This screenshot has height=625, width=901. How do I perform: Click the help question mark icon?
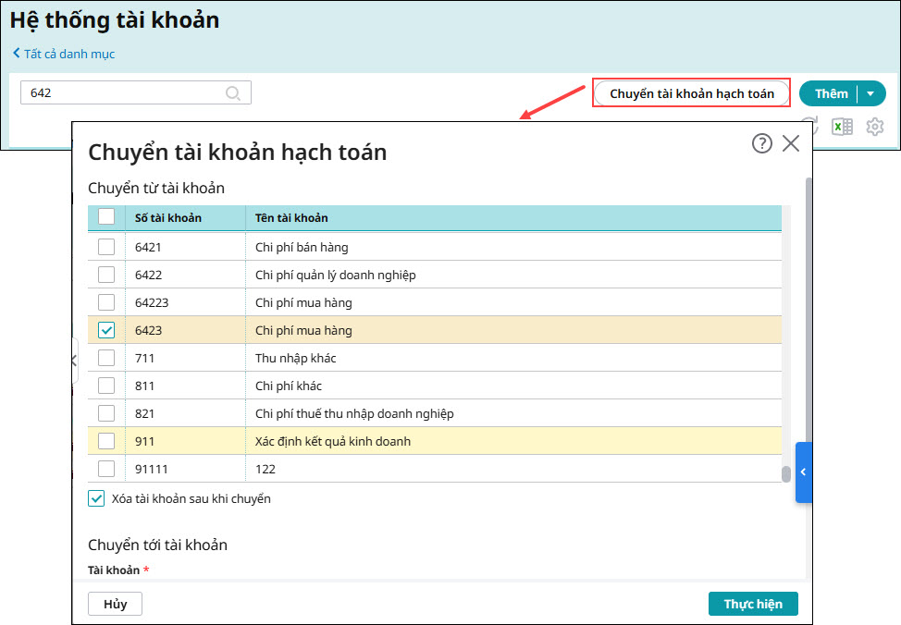click(761, 143)
